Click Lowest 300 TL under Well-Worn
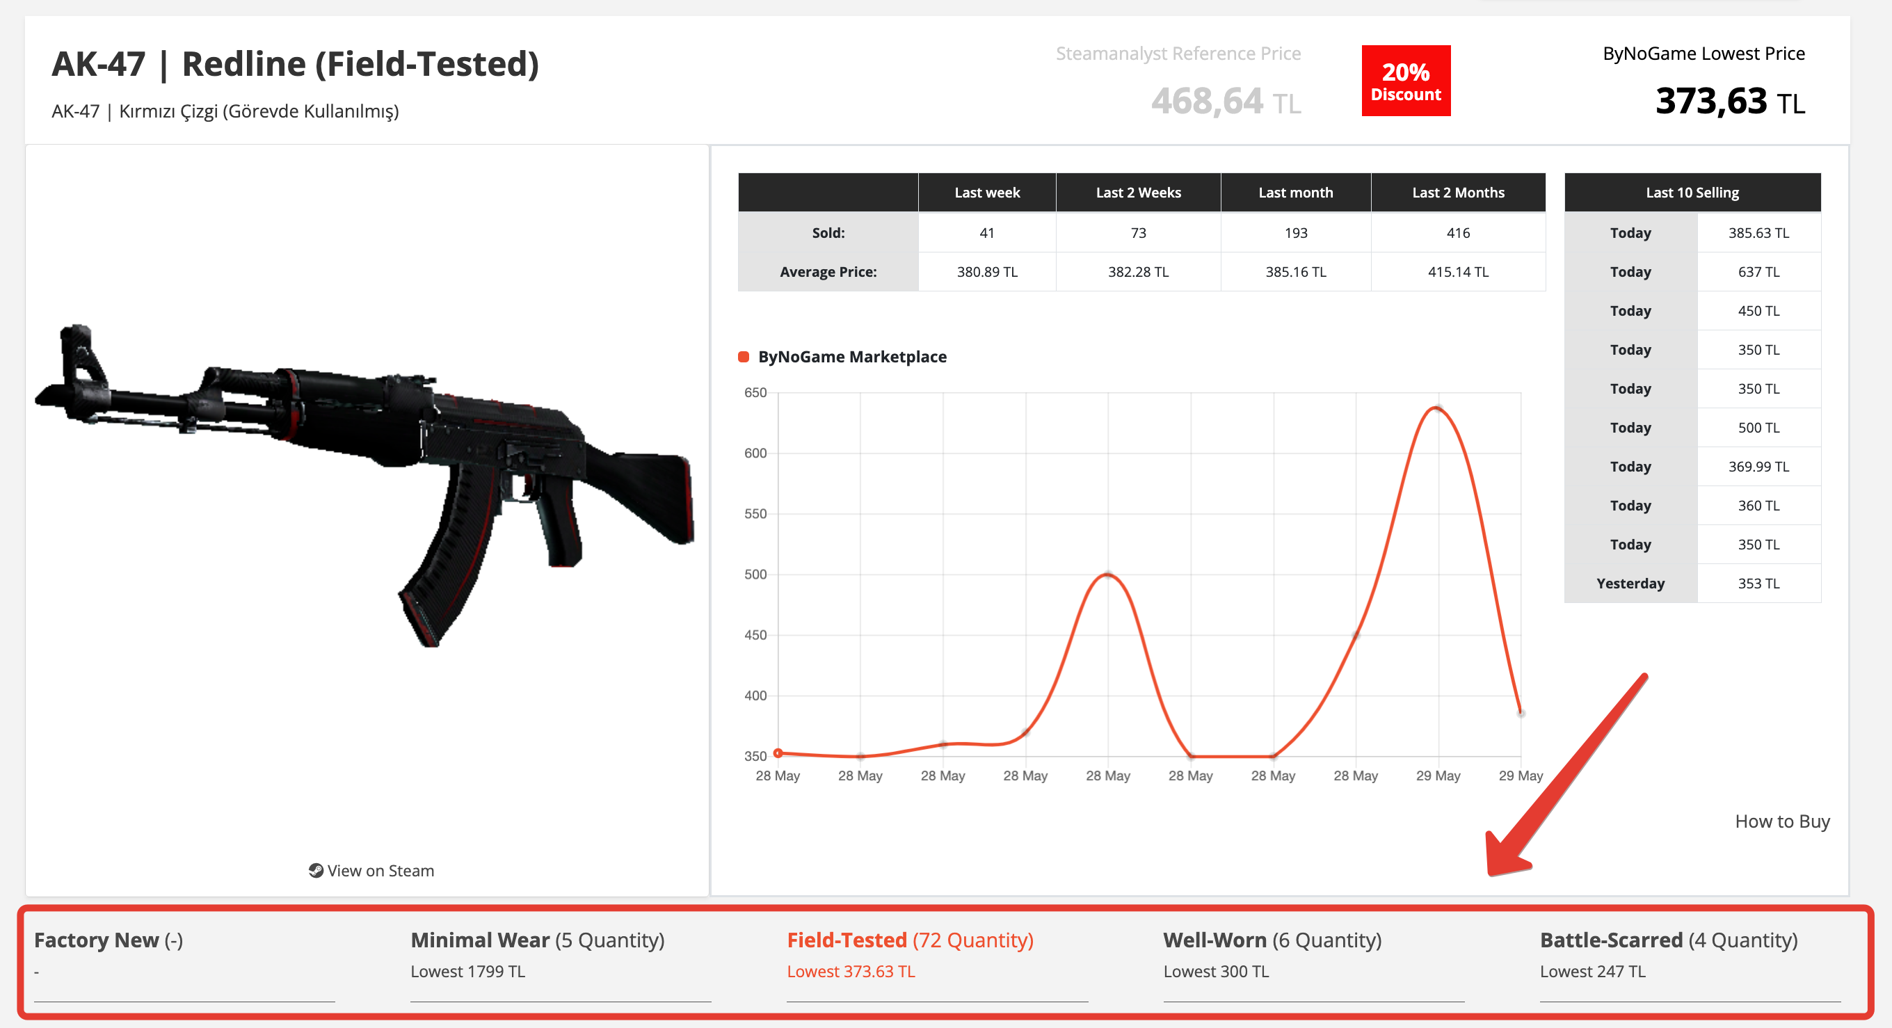Viewport: 1892px width, 1028px height. pos(1216,972)
